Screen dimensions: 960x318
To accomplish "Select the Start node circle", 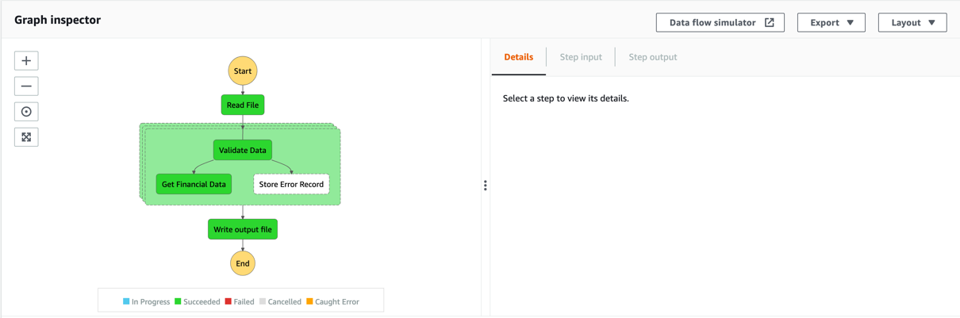I will [x=243, y=71].
